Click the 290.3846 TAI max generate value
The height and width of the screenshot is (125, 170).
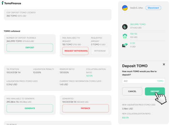(x=13, y=102)
